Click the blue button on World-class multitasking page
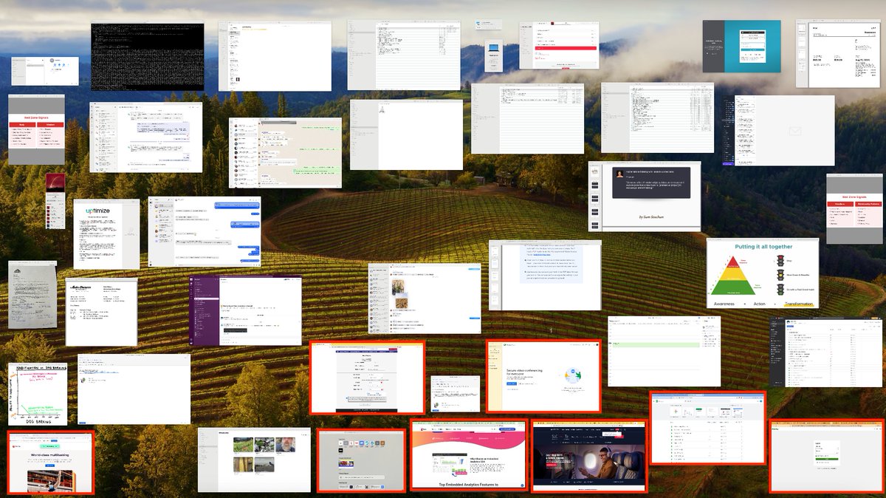886x498 pixels. point(50,465)
